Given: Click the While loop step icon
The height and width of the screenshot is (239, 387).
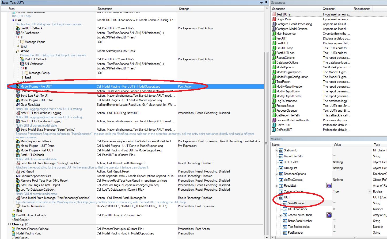Looking at the screenshot, I should coord(18,51).
